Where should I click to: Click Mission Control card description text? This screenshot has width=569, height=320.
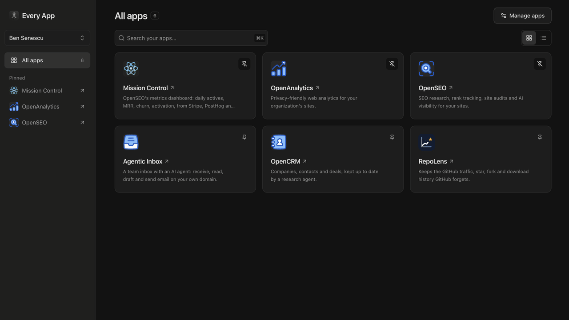pos(179,102)
